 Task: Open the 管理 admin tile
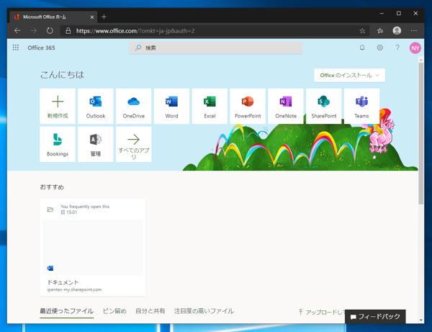coord(96,144)
